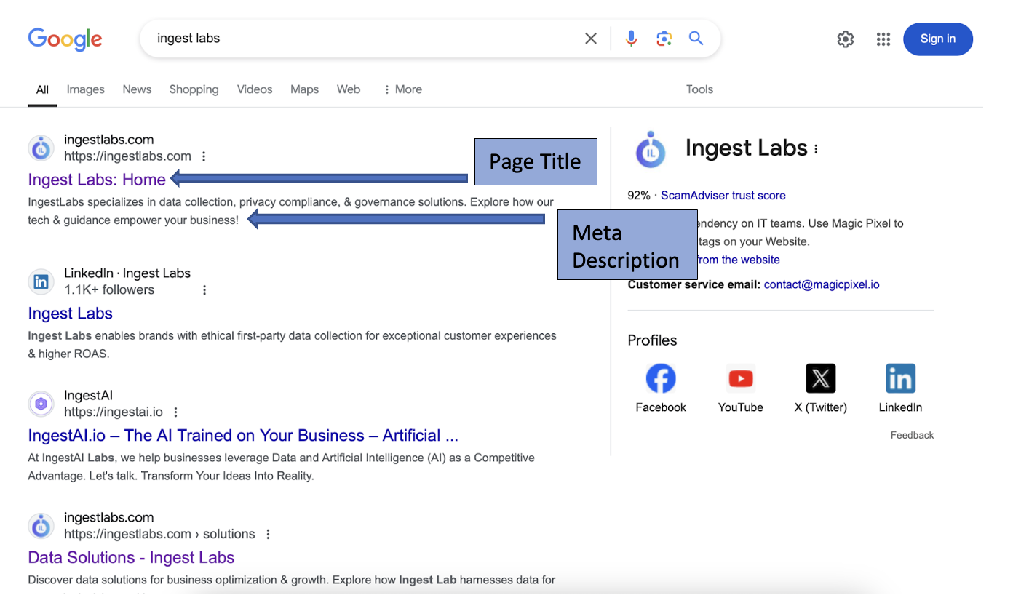The height and width of the screenshot is (595, 1013).
Task: Open the three-dot menu beside 1.1K+ followers
Action: coord(204,290)
